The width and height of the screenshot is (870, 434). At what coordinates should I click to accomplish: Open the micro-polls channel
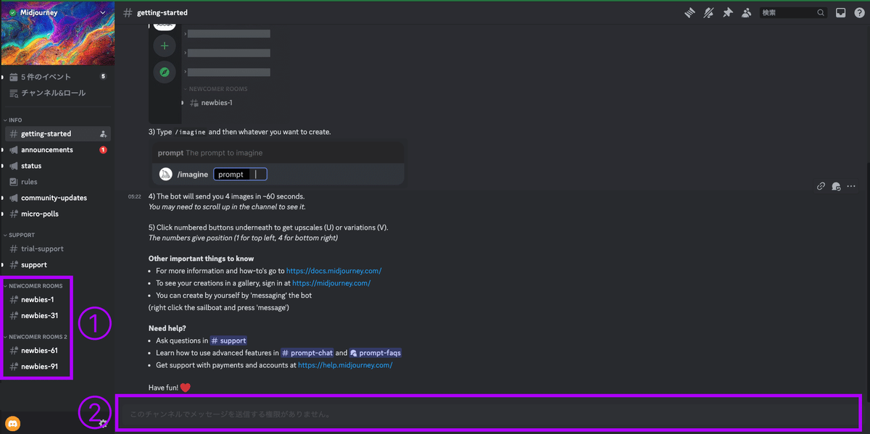point(40,214)
